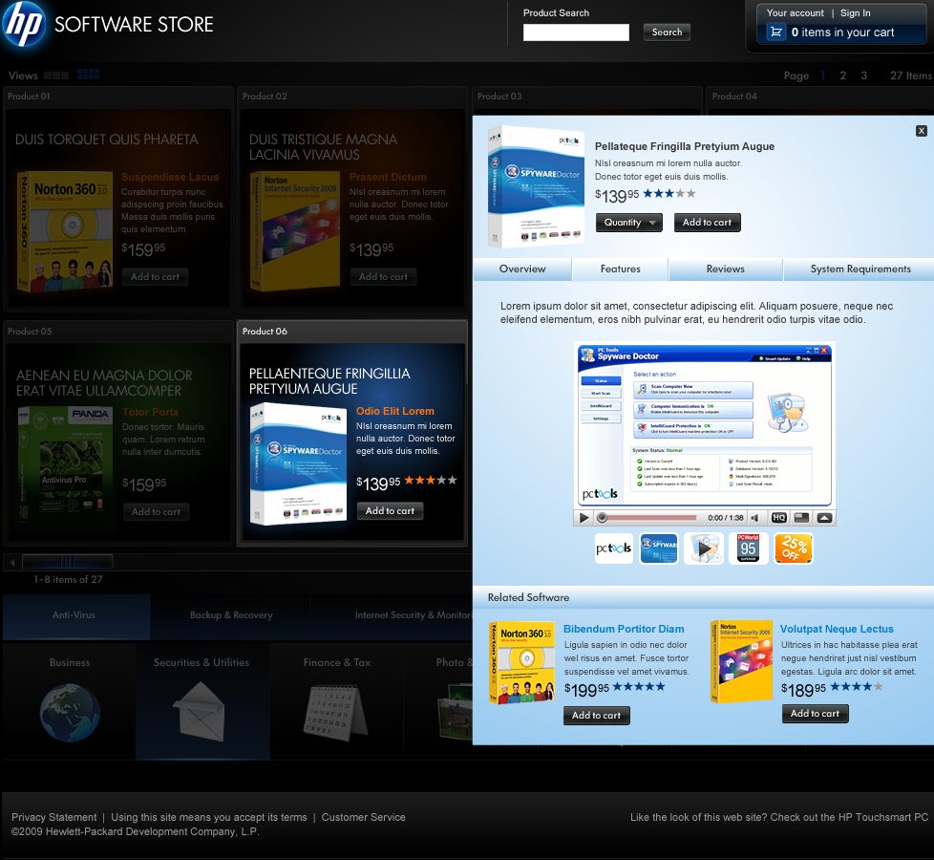
Task: Open the shopping cart icon
Action: [775, 32]
